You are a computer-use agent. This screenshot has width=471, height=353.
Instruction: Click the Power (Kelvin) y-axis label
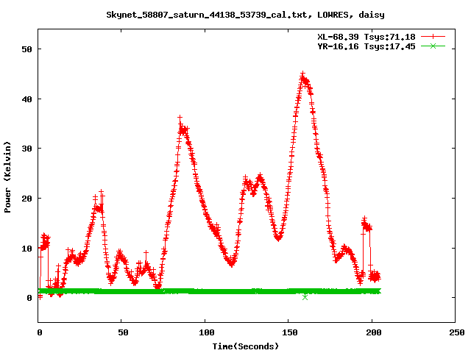tap(7, 177)
